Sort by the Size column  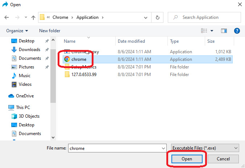pyautogui.click(x=211, y=41)
